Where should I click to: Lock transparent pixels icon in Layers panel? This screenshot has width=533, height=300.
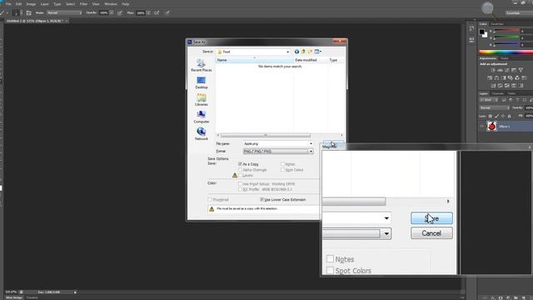pyautogui.click(x=491, y=116)
